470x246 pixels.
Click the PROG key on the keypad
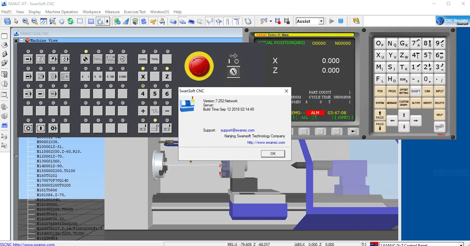coord(392,91)
